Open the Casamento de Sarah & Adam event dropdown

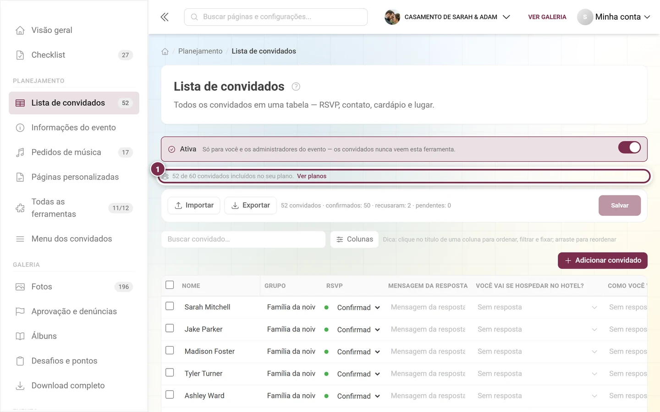[447, 17]
